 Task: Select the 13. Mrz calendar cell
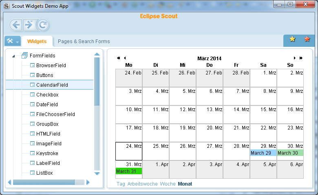(x=210, y=115)
